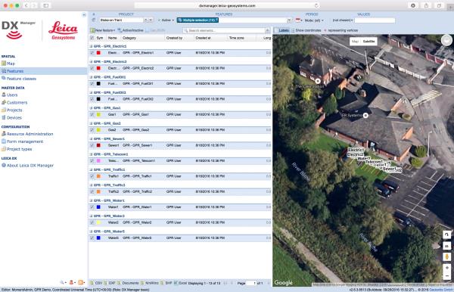Toggle checkbox for the FuelOil1 row
454x292 pixels.
coord(92,83)
